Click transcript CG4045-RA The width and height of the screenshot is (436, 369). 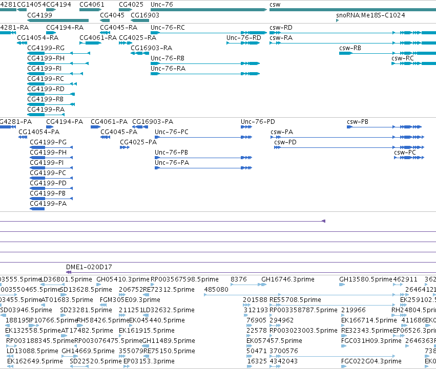point(118,28)
